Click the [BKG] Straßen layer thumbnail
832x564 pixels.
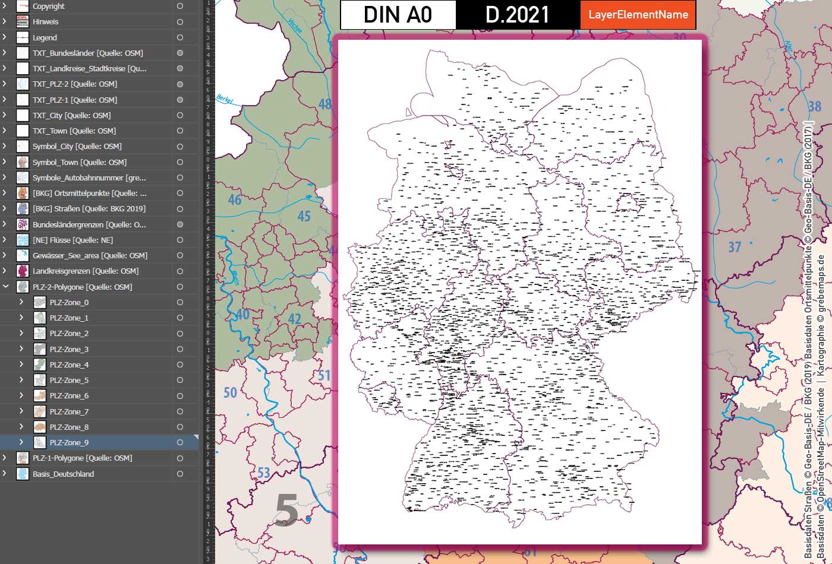[21, 208]
